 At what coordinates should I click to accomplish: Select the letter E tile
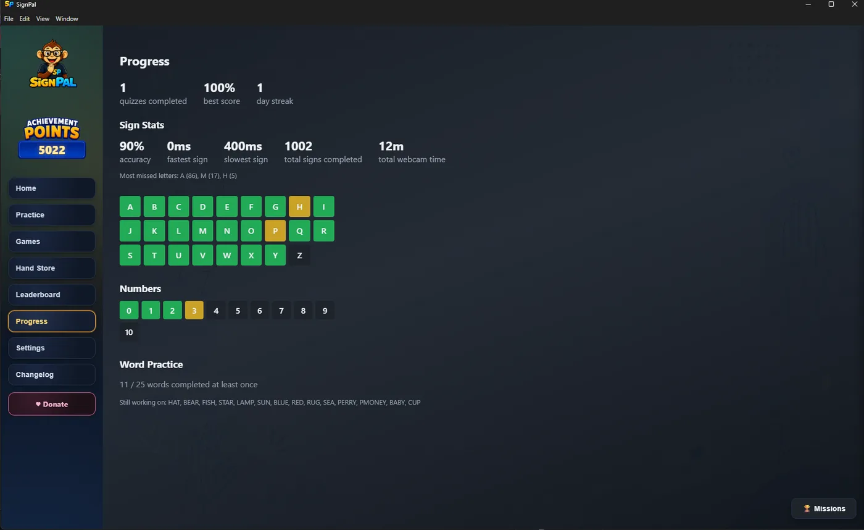coord(226,206)
